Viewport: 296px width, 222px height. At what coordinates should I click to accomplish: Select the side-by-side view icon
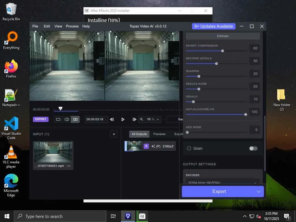tap(75, 119)
